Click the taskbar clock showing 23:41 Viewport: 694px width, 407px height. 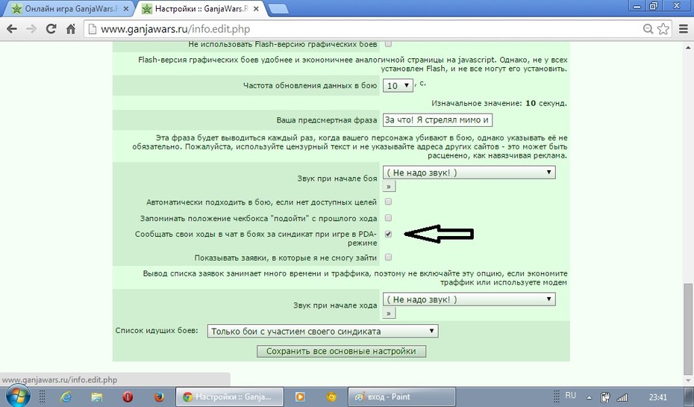click(657, 397)
